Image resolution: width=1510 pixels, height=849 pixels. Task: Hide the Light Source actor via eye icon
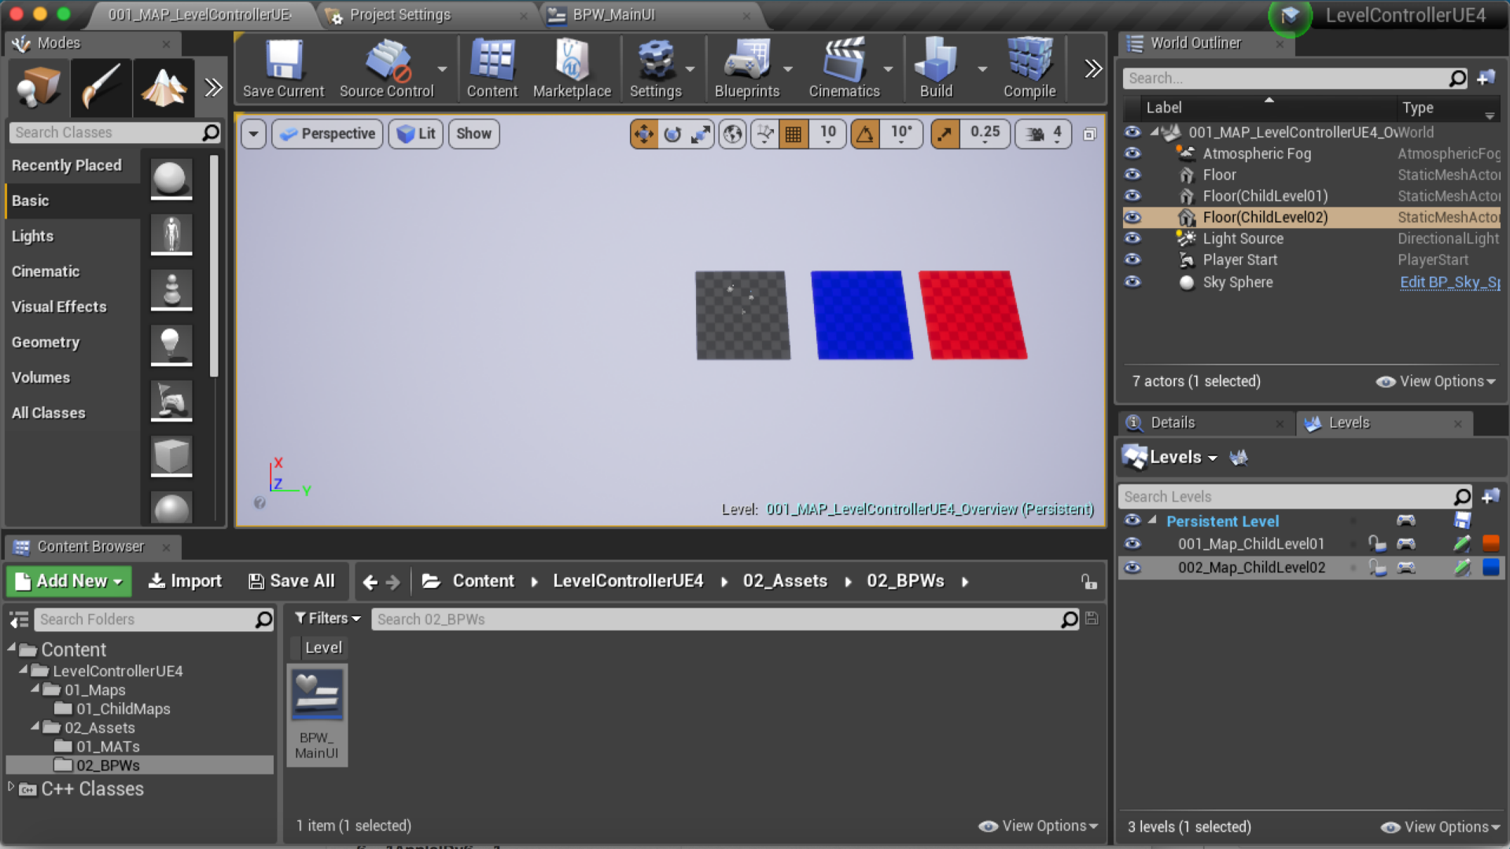(x=1132, y=238)
